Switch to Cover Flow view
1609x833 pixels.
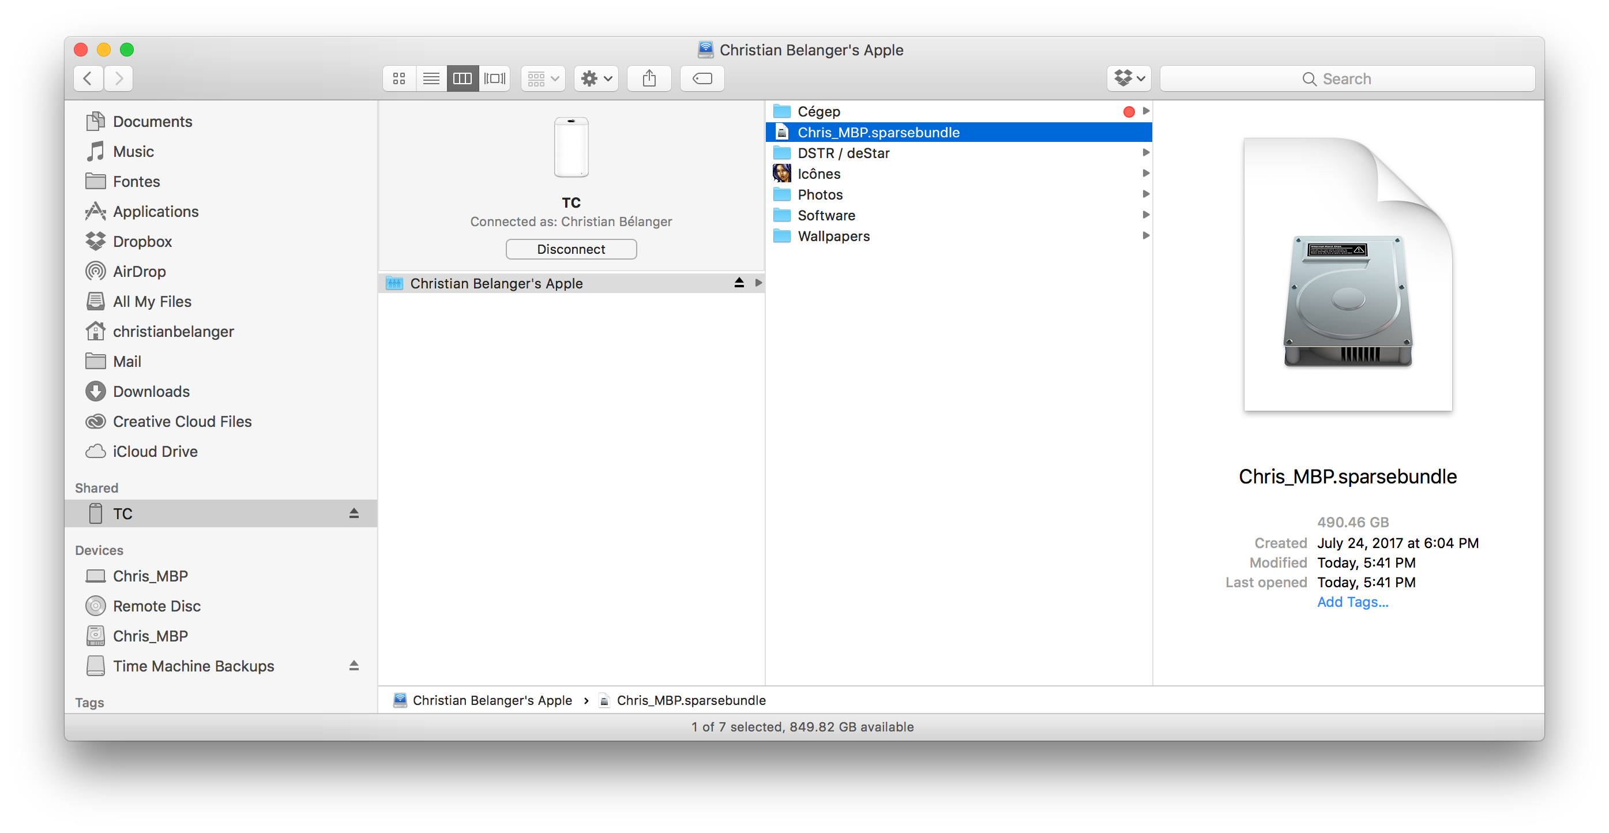click(495, 78)
